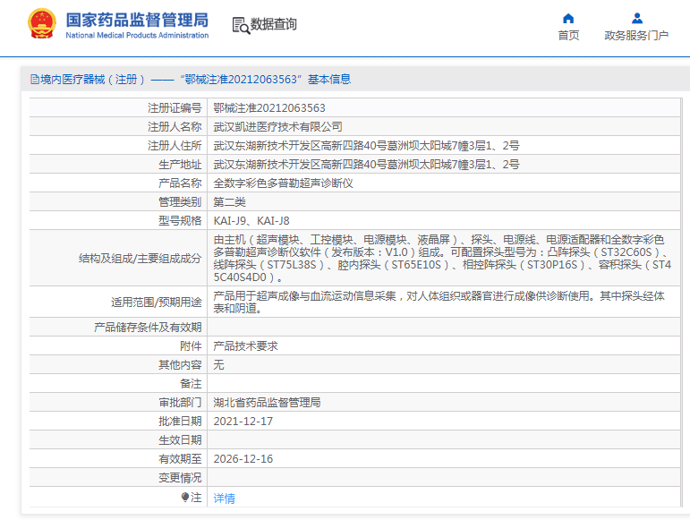The height and width of the screenshot is (520, 690).
Task: Open 政务服务门户 menu text
Action: (636, 36)
